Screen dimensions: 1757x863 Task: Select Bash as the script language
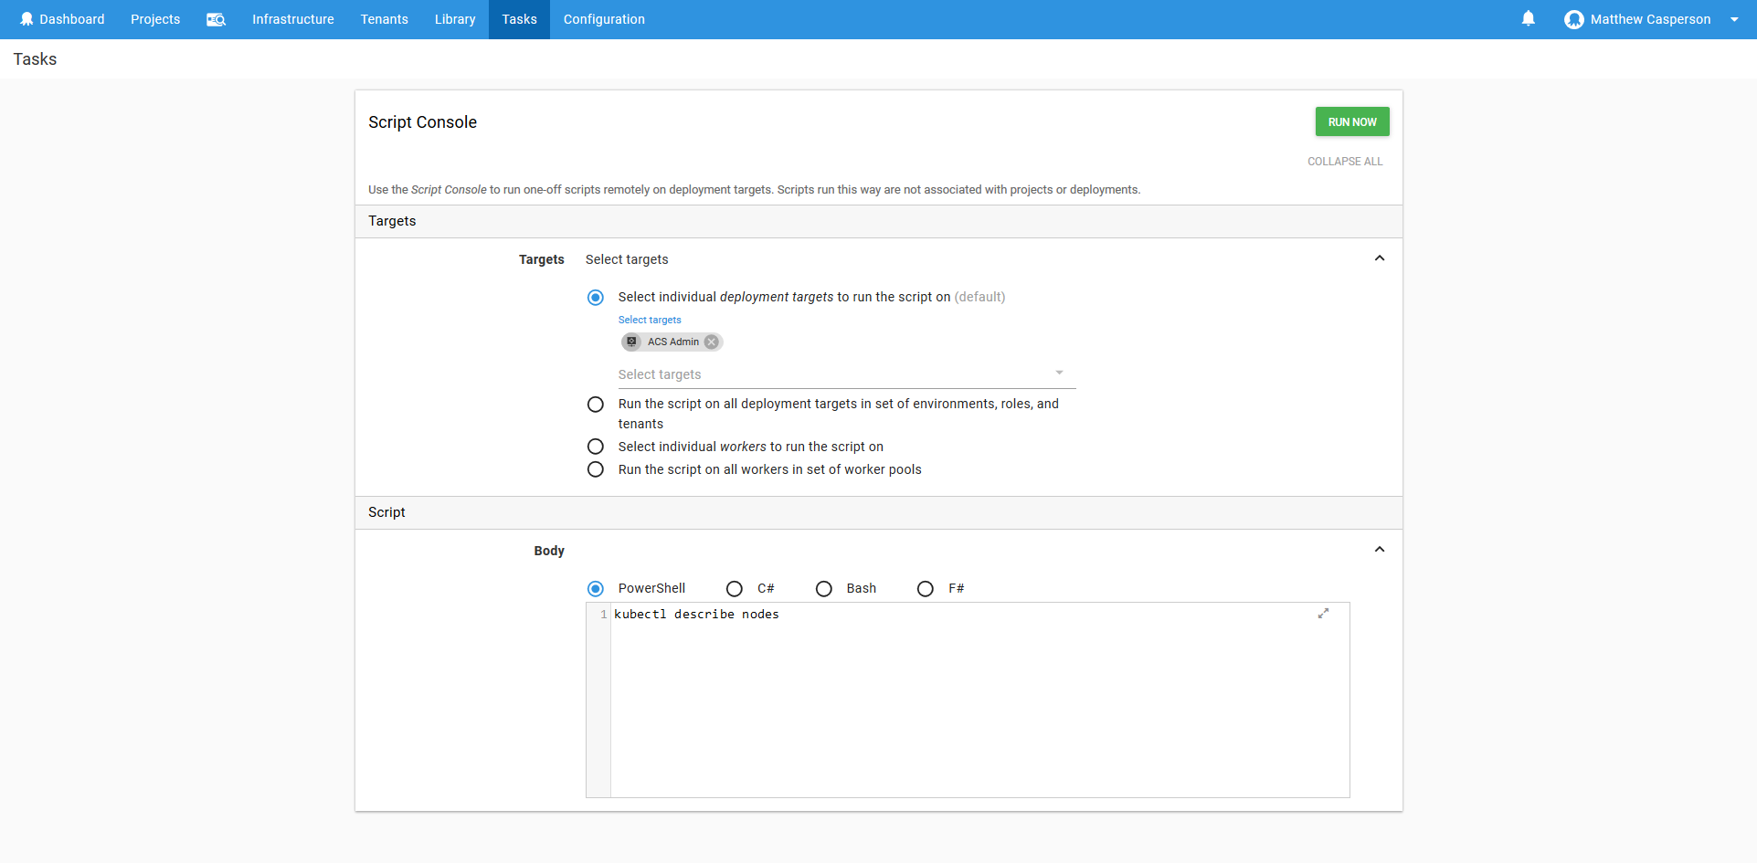click(x=824, y=589)
